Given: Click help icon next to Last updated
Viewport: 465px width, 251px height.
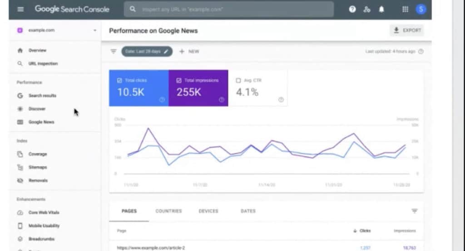Looking at the screenshot, I should pyautogui.click(x=421, y=52).
